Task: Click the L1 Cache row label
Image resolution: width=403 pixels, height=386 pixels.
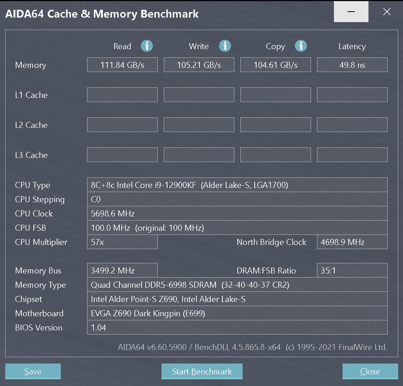Action: 31,95
